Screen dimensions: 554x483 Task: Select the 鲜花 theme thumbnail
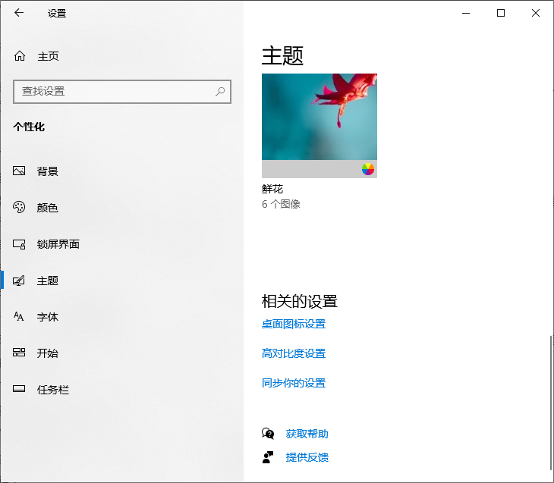(x=319, y=126)
